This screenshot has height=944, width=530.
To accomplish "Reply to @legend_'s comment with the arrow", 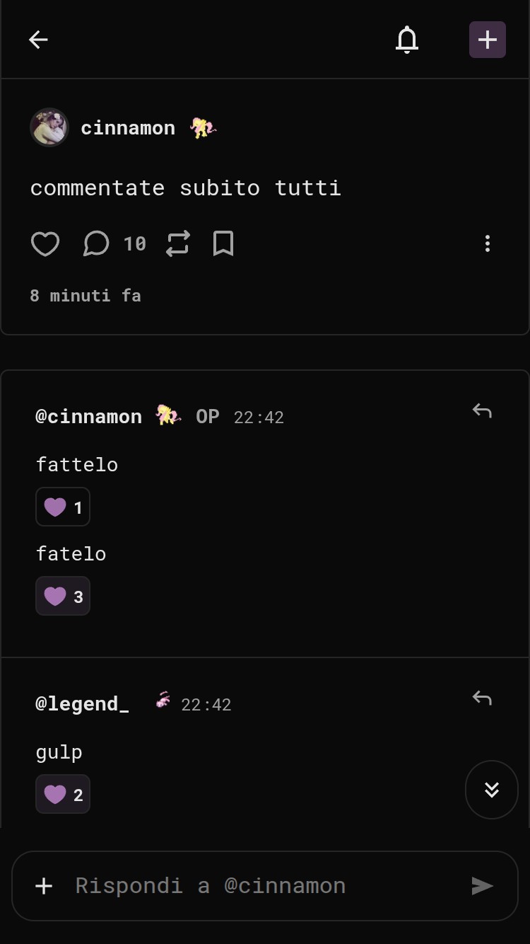I will (482, 698).
